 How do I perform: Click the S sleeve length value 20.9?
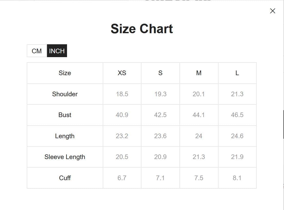160,157
